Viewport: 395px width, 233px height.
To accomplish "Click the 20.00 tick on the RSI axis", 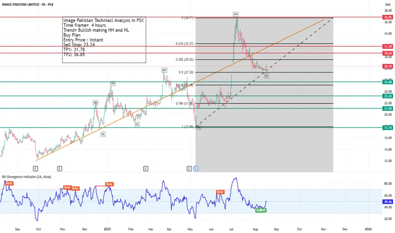I will click(x=388, y=219).
